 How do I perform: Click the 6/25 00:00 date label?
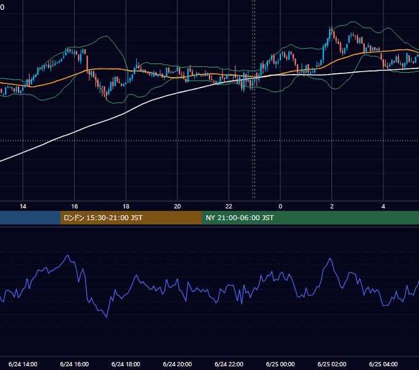pos(280,364)
